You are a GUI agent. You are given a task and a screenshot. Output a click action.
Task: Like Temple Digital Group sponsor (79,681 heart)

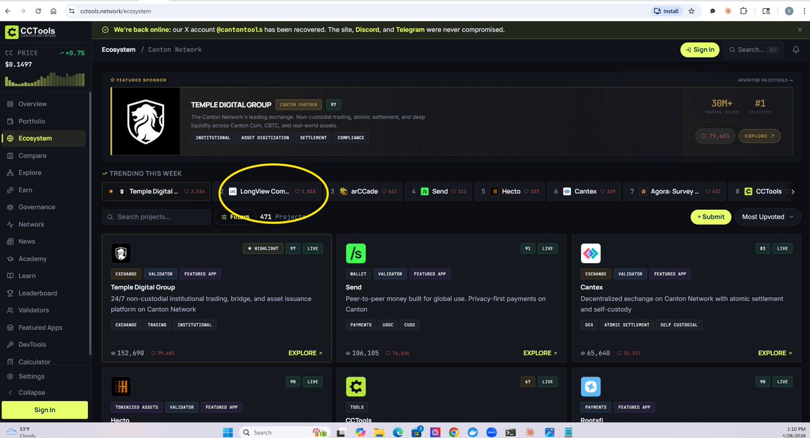pyautogui.click(x=715, y=136)
